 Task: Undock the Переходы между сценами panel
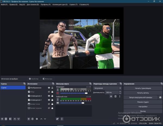(121, 84)
